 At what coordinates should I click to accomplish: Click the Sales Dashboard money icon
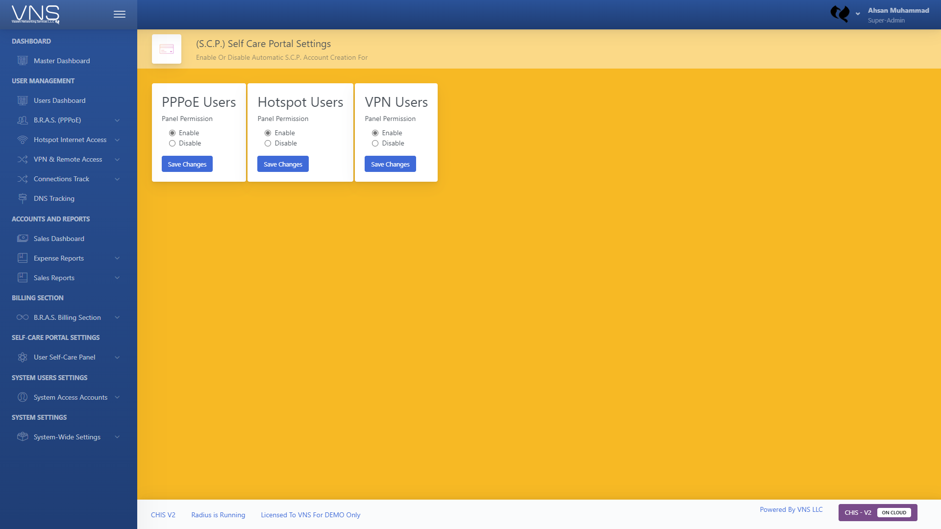click(23, 239)
